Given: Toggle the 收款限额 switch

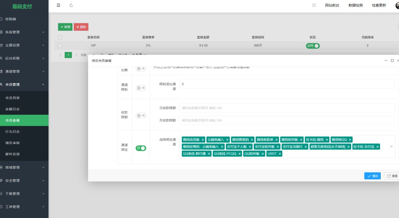Looking at the screenshot, I should 141,116.
